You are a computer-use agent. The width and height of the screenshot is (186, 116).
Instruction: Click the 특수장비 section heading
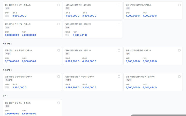coord(6,70)
